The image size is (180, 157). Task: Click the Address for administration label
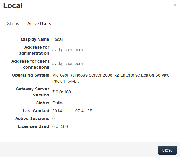pos(34,50)
